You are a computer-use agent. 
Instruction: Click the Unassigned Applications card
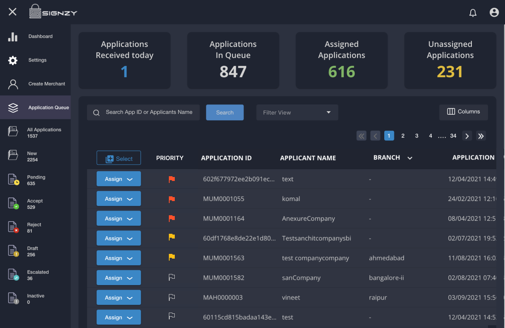tap(450, 60)
